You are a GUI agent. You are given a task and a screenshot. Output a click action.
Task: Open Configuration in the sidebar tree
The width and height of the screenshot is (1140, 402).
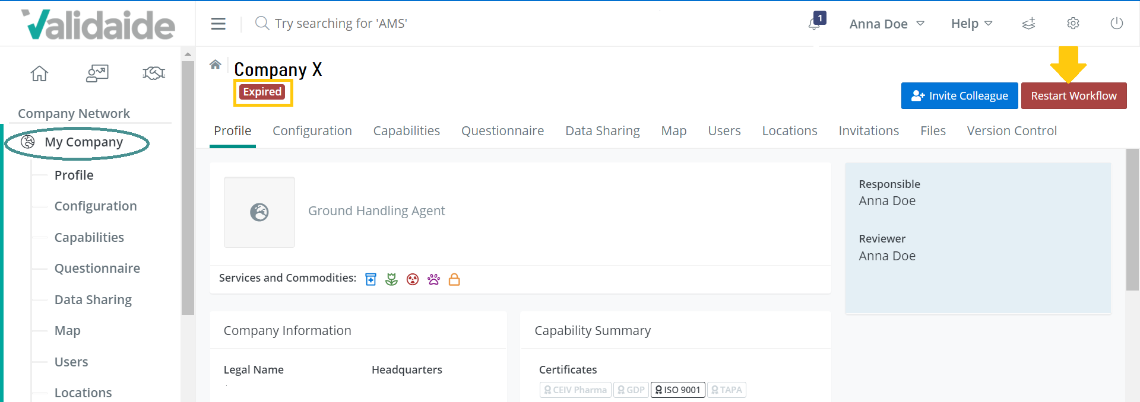pyautogui.click(x=96, y=206)
